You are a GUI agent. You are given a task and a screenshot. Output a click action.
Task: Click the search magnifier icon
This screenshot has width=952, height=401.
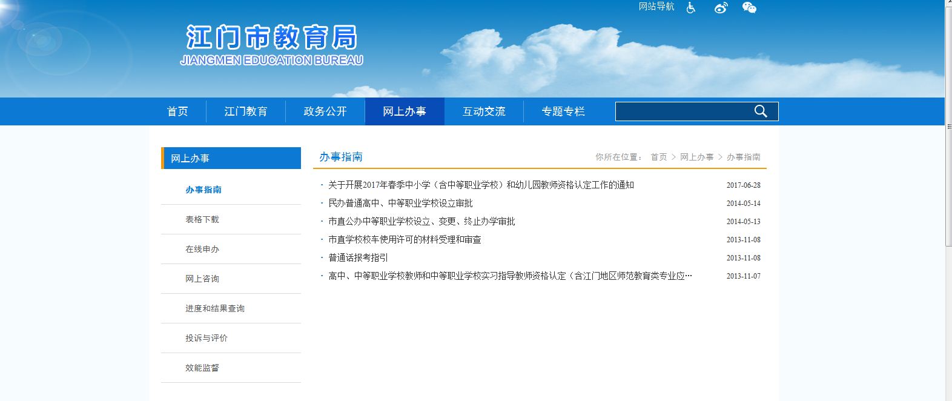761,111
